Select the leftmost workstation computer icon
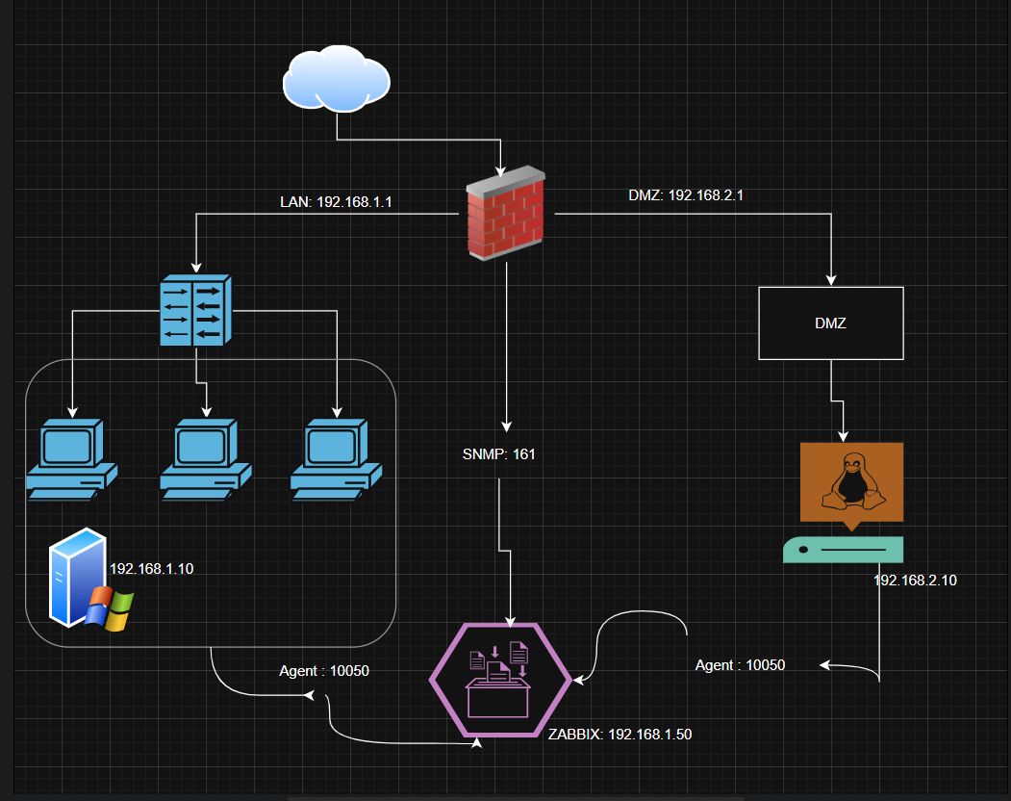The width and height of the screenshot is (1011, 801). pyautogui.click(x=71, y=459)
